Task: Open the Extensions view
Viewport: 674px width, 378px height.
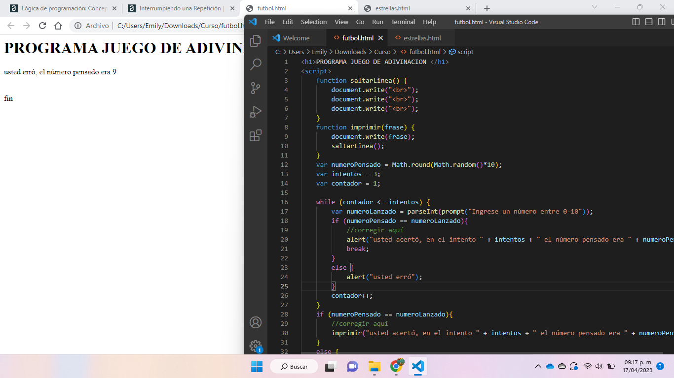Action: (256, 135)
